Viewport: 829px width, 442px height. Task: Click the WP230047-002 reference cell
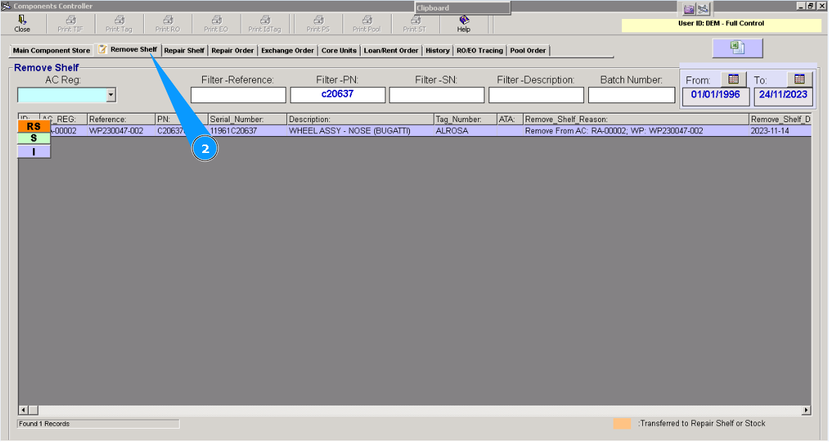(x=121, y=130)
